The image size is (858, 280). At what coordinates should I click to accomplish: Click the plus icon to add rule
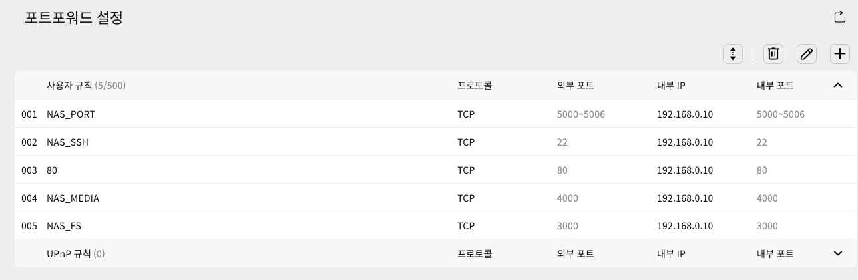(x=839, y=54)
